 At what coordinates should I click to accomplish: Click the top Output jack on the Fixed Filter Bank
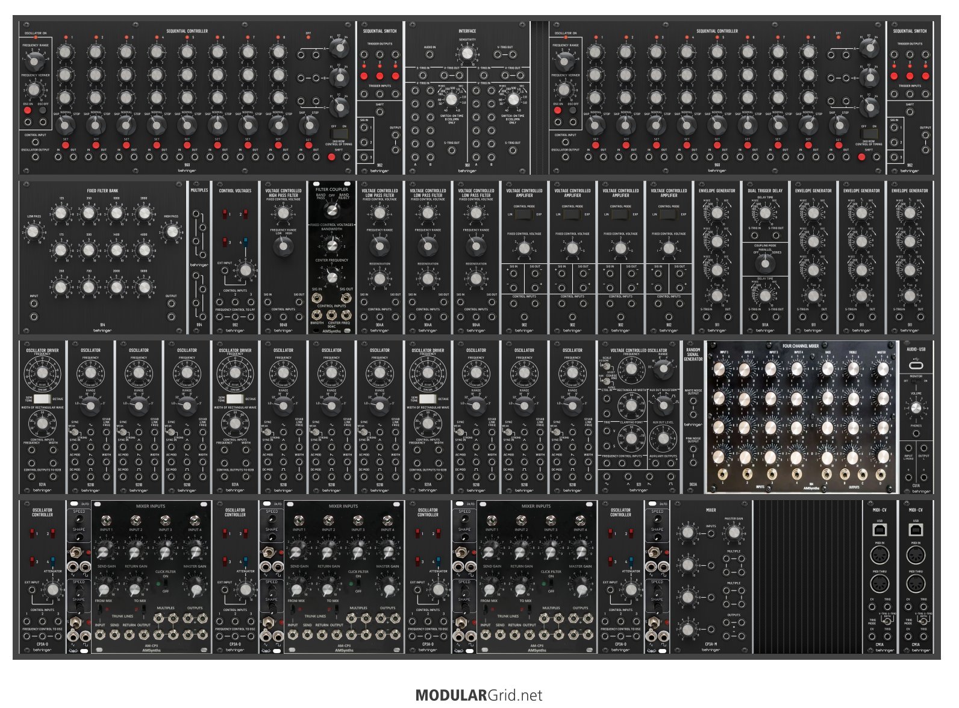coord(171,304)
